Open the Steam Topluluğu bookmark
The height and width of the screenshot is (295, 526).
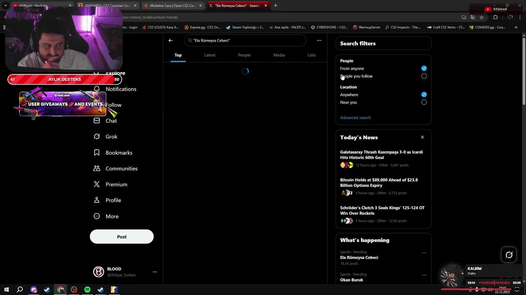[x=245, y=27]
